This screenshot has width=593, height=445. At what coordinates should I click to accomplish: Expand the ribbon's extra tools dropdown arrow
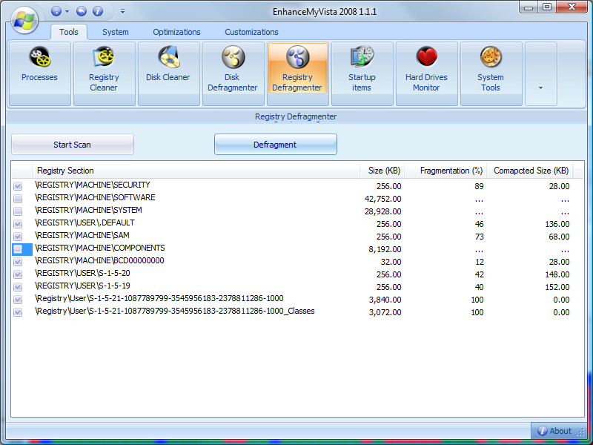(x=541, y=73)
